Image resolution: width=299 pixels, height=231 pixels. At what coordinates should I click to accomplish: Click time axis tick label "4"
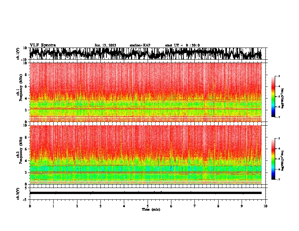click(x=124, y=206)
